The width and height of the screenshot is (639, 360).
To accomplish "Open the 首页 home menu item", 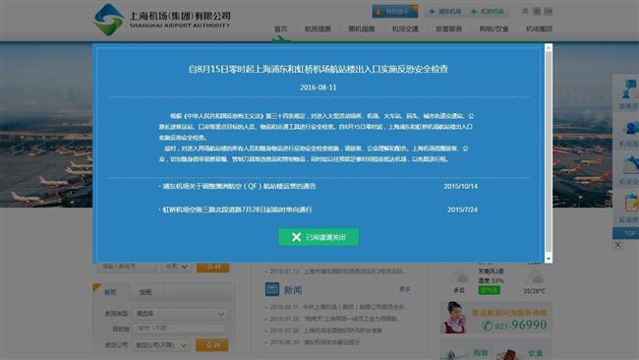I will pyautogui.click(x=281, y=29).
